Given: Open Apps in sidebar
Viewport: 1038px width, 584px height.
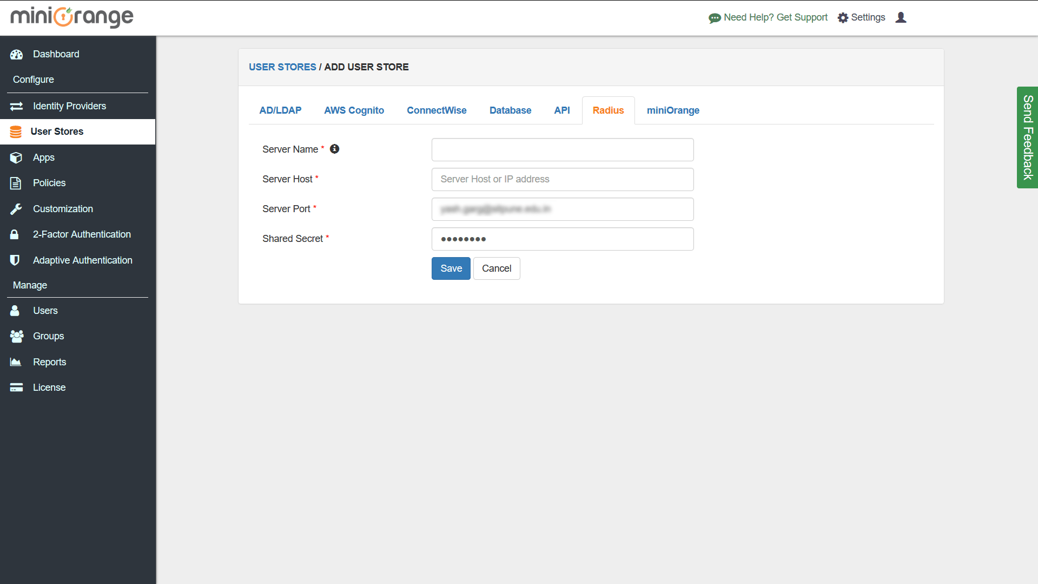Looking at the screenshot, I should pyautogui.click(x=78, y=158).
